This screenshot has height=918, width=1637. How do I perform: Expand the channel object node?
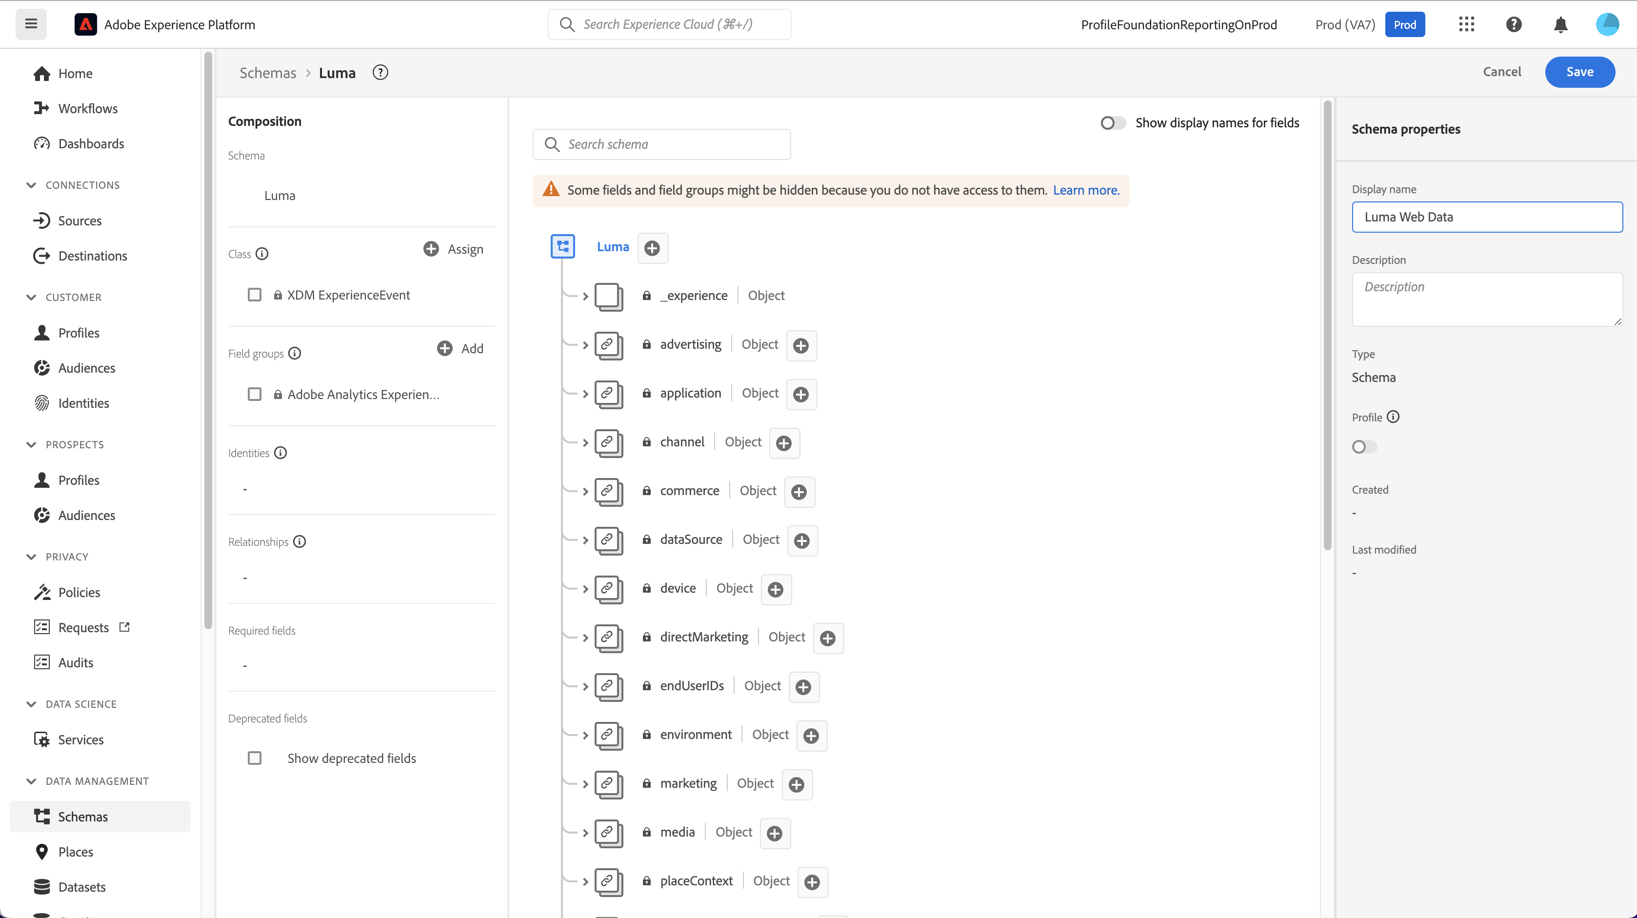(585, 443)
